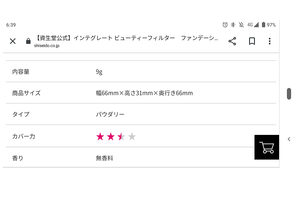Close the browser tab with X icon
The image size is (296, 197).
pos(13,41)
